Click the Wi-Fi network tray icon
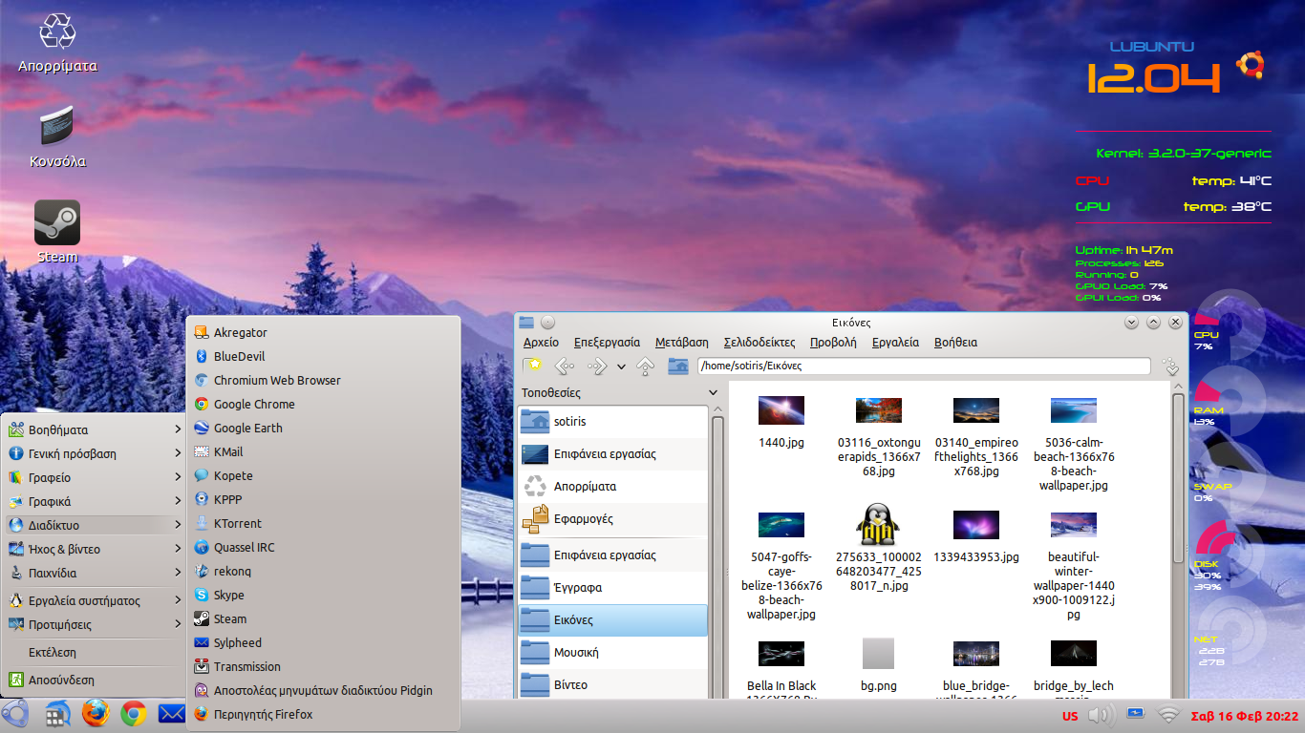The width and height of the screenshot is (1305, 733). 1167,715
